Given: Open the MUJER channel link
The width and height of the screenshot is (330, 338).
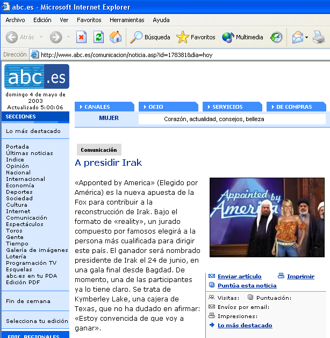Looking at the screenshot, I should click(x=109, y=118).
